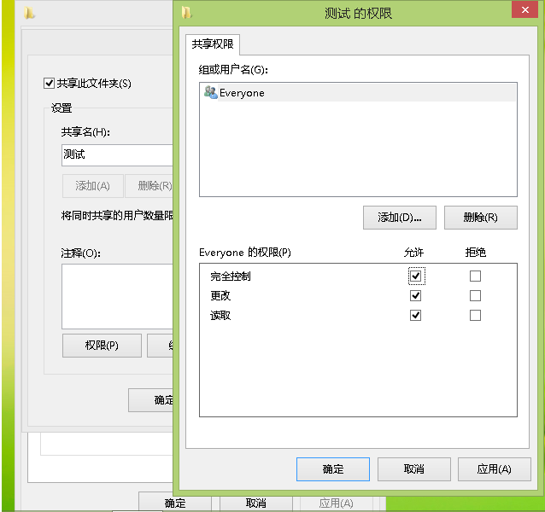The width and height of the screenshot is (545, 512).
Task: Click inside the 注释 text box
Action: [116, 296]
